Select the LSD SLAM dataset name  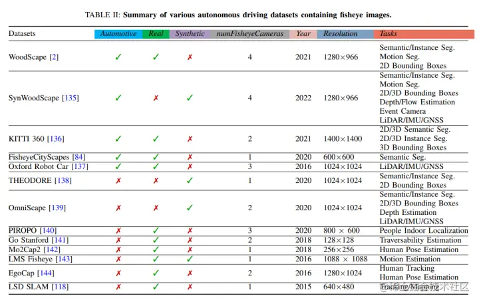(x=29, y=287)
